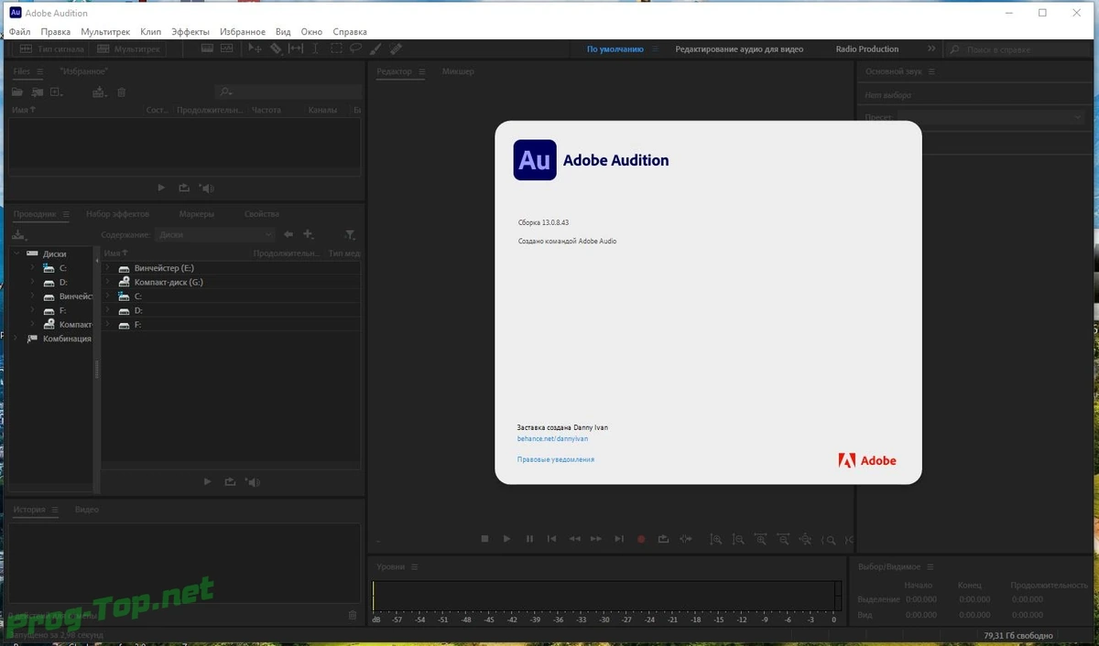Open the New File icon dropdown in Files
This screenshot has height=646, width=1099.
point(57,92)
